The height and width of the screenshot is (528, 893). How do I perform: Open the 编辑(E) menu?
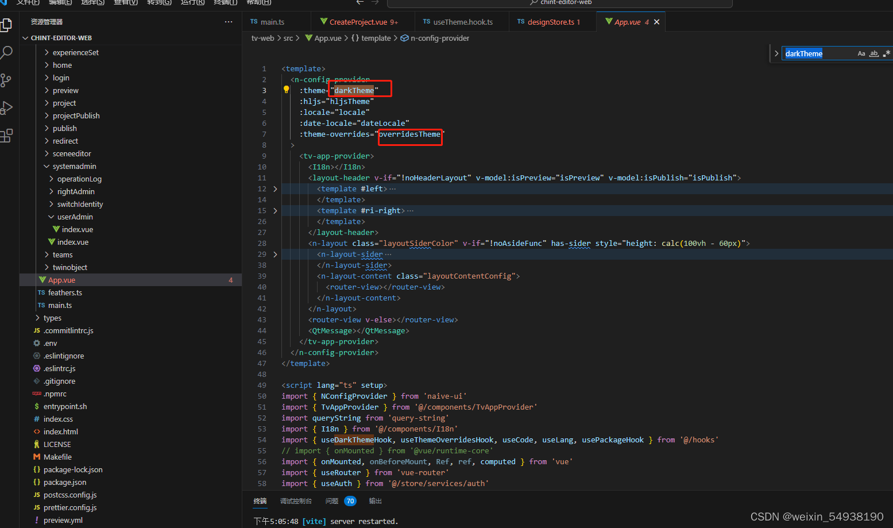(x=60, y=2)
